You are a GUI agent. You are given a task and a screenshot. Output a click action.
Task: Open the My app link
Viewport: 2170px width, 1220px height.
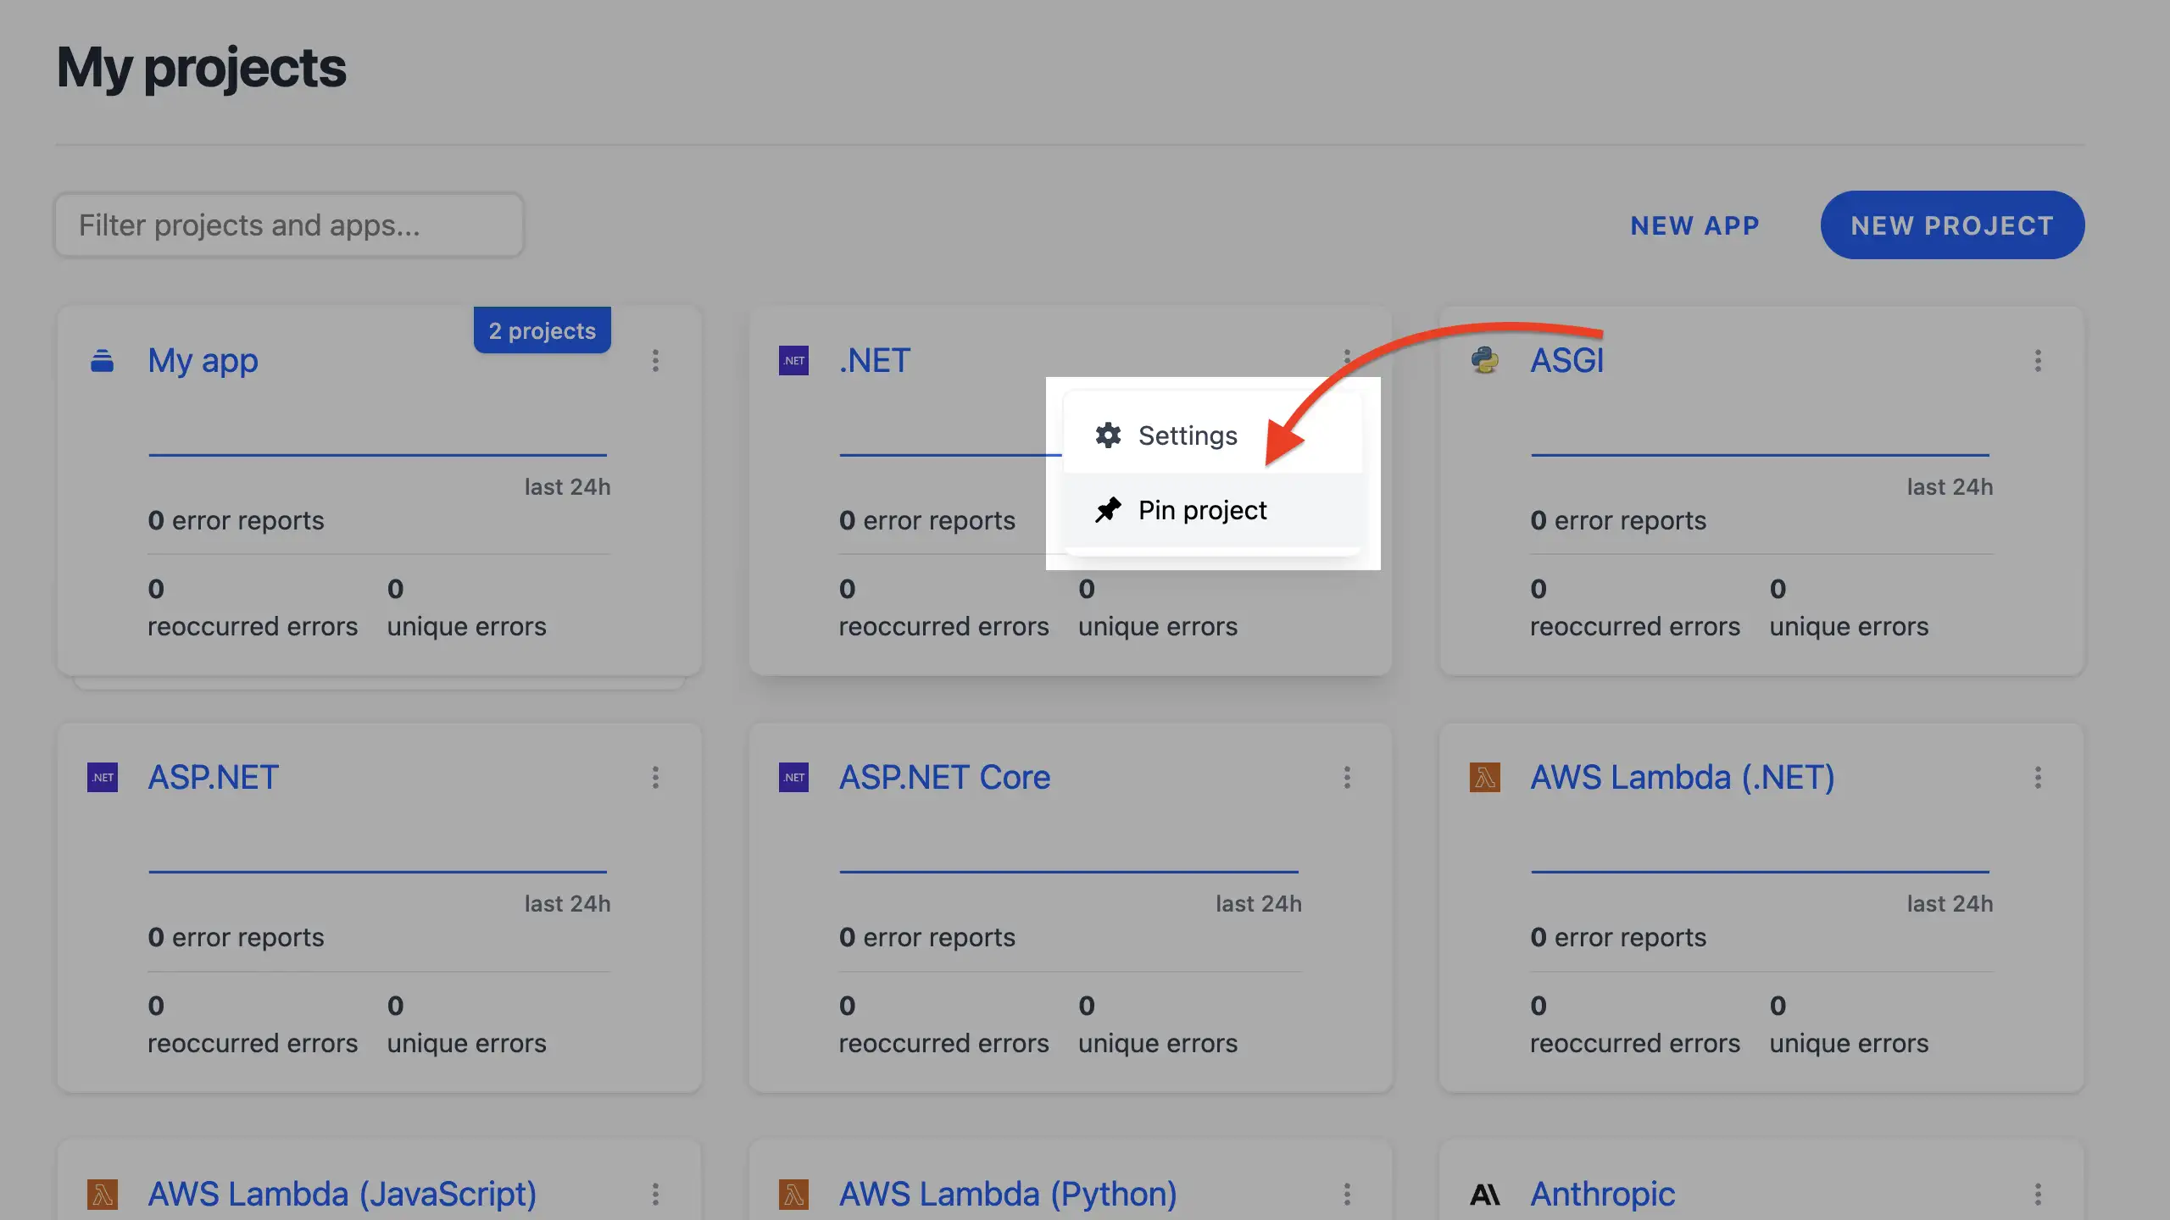point(203,361)
